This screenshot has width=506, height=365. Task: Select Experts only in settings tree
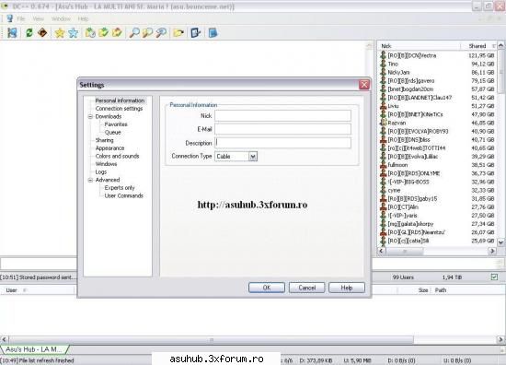pyautogui.click(x=120, y=187)
